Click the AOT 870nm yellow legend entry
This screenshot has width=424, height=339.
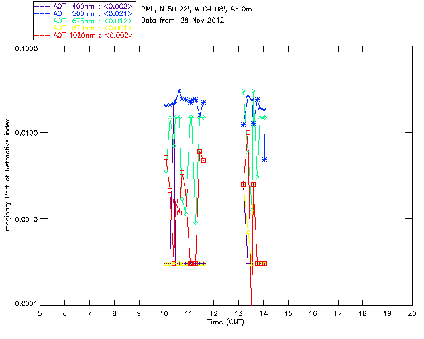83,28
